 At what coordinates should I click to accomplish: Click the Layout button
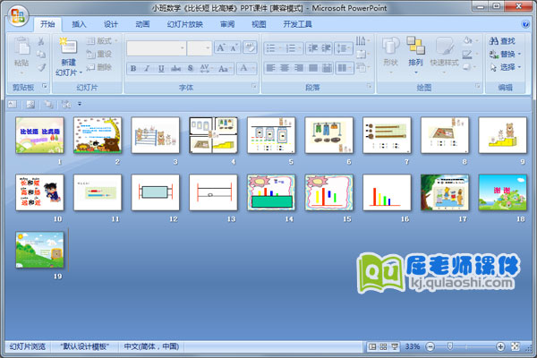click(x=101, y=41)
